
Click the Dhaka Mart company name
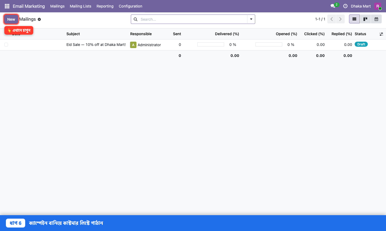[x=361, y=6]
